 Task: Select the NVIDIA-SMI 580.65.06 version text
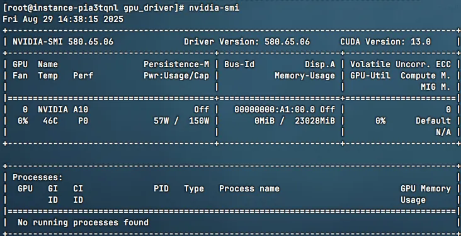(63, 42)
